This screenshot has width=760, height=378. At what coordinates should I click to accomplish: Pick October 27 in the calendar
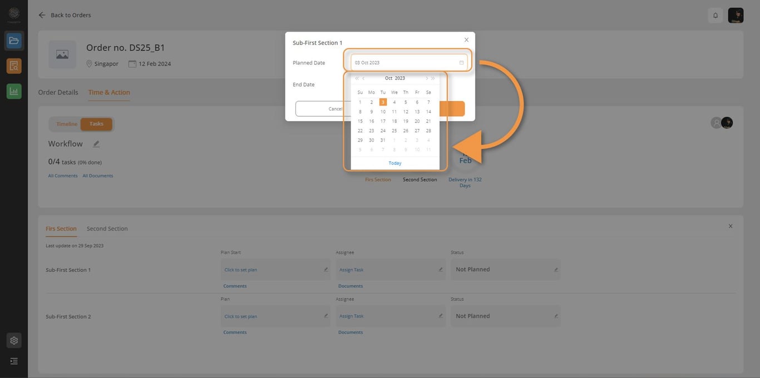click(x=417, y=131)
